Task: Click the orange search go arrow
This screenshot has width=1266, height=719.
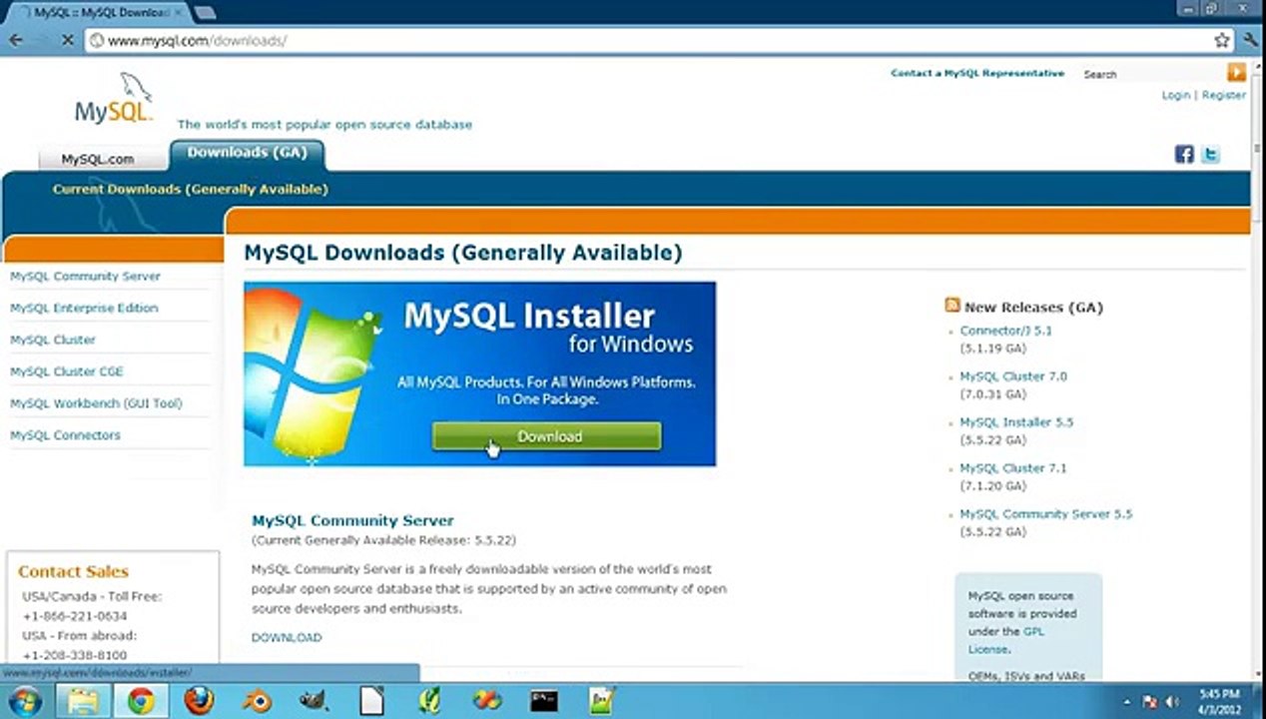Action: point(1236,72)
